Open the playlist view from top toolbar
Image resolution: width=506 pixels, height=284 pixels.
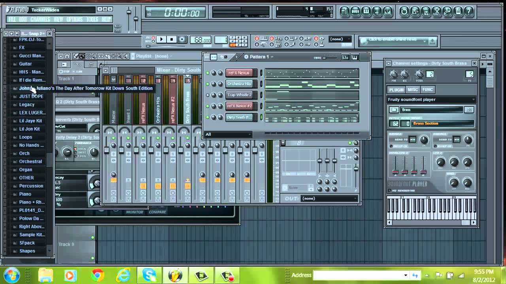click(345, 11)
